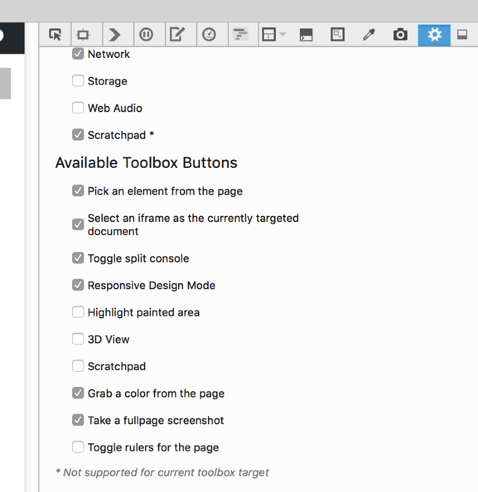Open the Network panel
The image size is (478, 492).
(x=240, y=35)
